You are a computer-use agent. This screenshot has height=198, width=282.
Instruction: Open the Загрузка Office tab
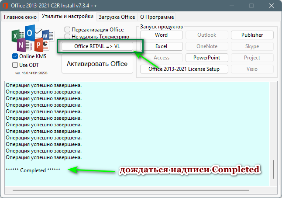pos(117,17)
